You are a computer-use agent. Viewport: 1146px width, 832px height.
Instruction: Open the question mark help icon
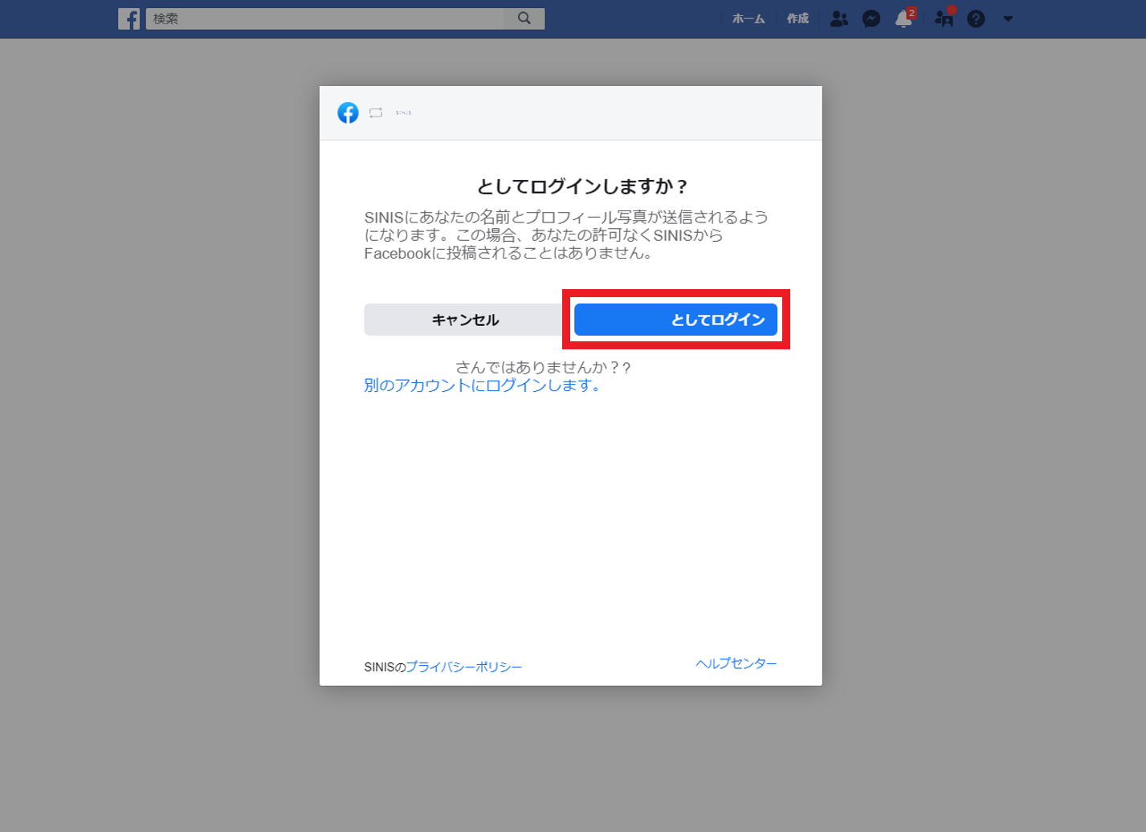976,18
